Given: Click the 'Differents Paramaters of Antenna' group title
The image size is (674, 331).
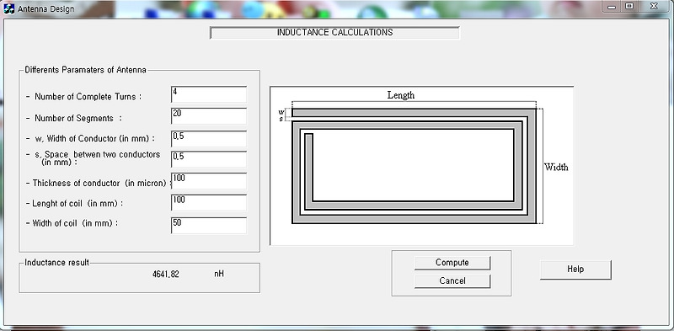Looking at the screenshot, I should (x=86, y=70).
